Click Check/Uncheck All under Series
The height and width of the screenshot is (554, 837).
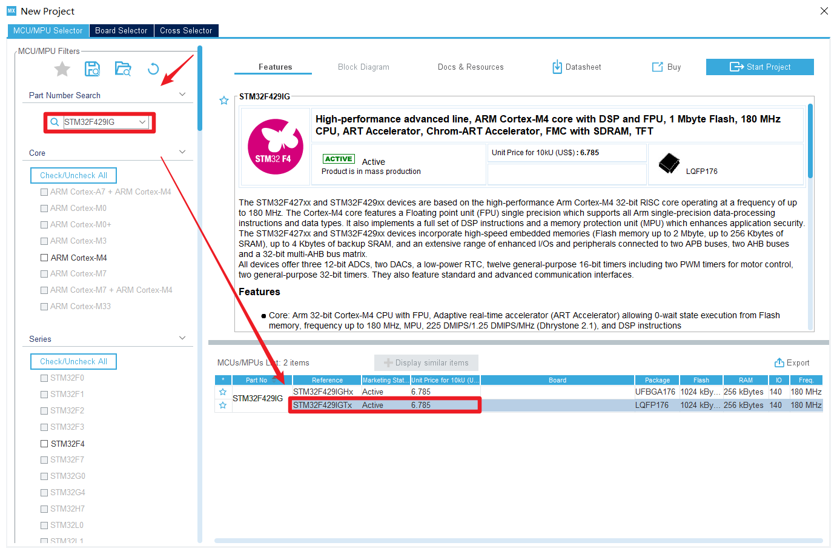point(73,362)
